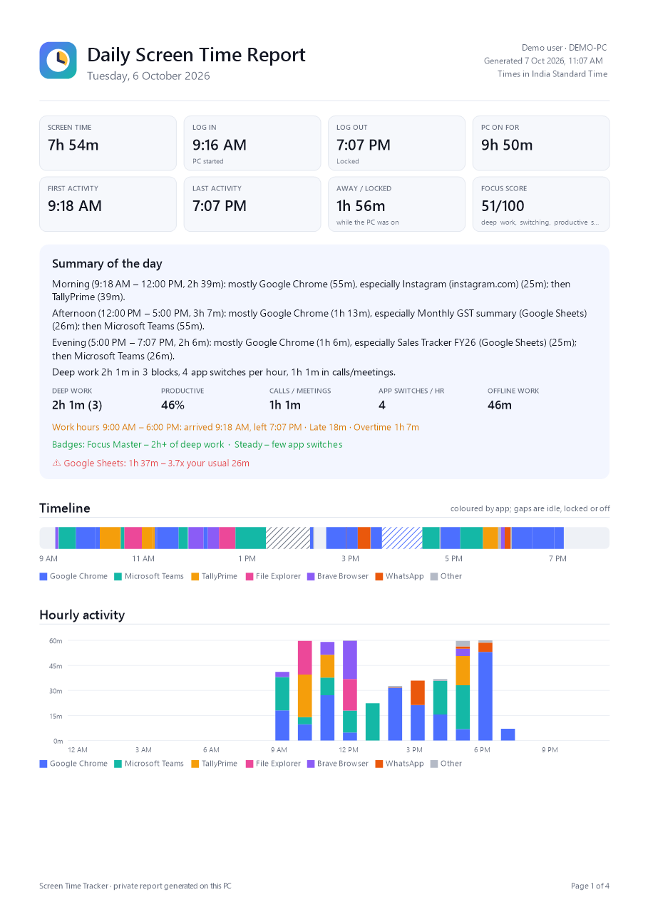Click the Summary of the day heading
Screen dimensions: 648x917
tap(107, 264)
